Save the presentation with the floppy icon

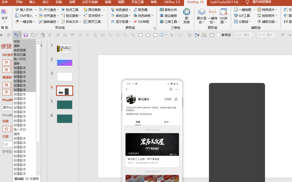point(26,35)
